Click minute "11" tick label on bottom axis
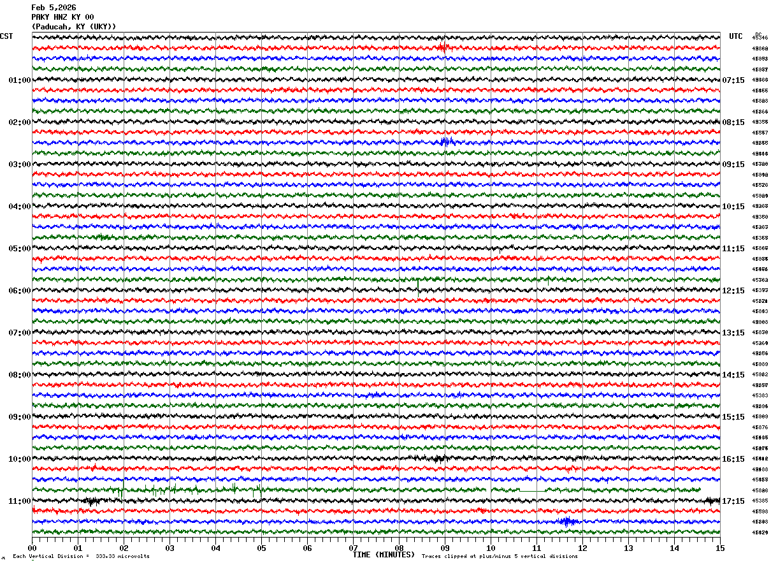 pos(537,548)
